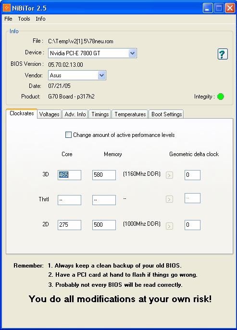Click the 3D row geometric delta arrow button

coord(169,175)
